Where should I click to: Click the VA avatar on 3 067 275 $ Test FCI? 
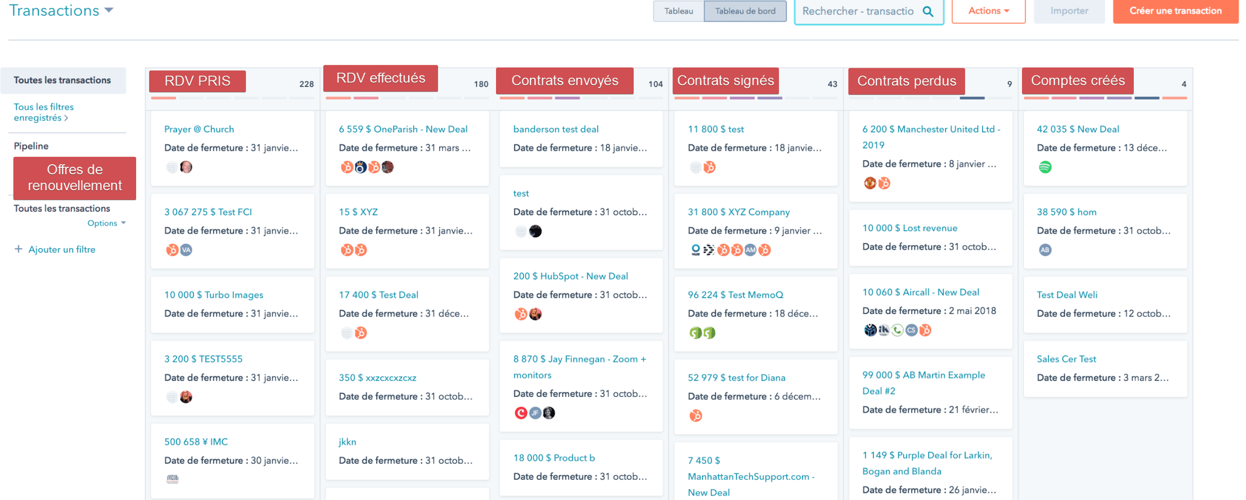point(185,250)
